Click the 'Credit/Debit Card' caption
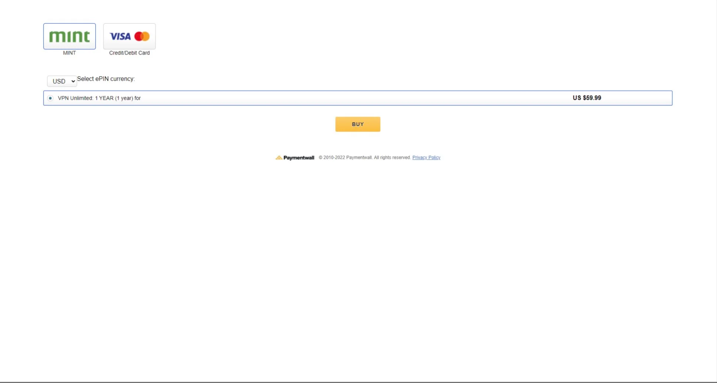 tap(129, 53)
